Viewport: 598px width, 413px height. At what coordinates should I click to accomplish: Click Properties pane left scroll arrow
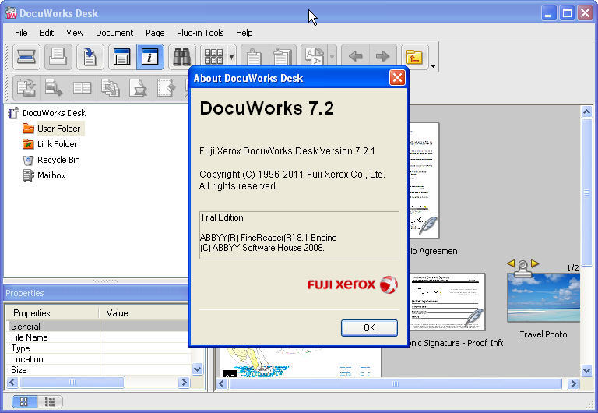(12, 382)
